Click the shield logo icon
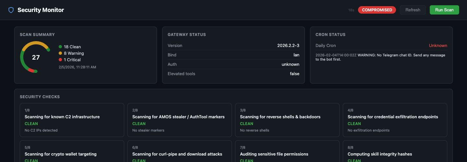This screenshot has height=162, width=467. coord(11,10)
